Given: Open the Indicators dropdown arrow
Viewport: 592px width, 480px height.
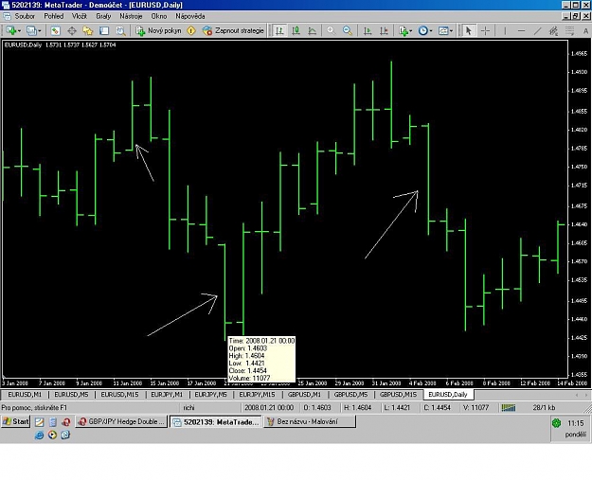Looking at the screenshot, I should (411, 31).
